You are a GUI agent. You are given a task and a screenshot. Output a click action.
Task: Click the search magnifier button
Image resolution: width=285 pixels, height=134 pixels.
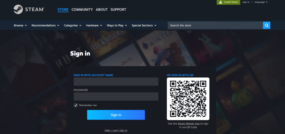pos(266,25)
